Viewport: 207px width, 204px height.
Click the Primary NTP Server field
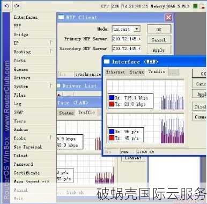[126, 39]
